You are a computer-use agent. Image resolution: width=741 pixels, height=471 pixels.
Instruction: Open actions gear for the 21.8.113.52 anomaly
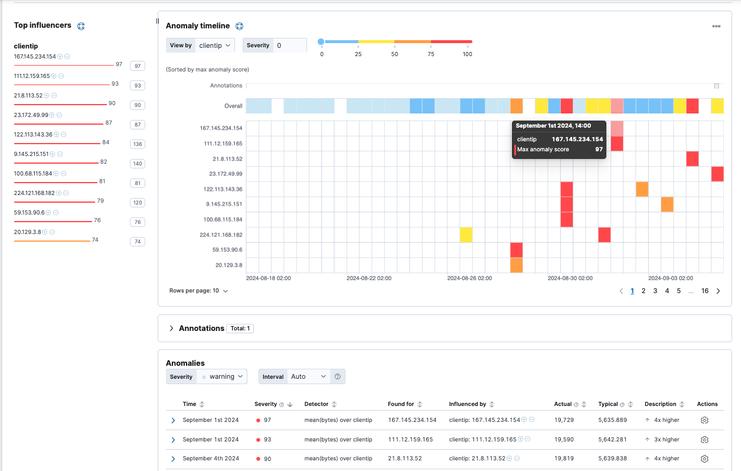(704, 459)
